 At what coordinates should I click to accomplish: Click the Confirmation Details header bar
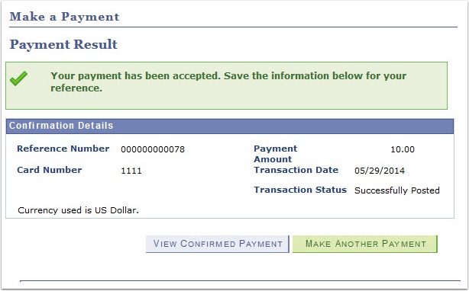click(230, 126)
